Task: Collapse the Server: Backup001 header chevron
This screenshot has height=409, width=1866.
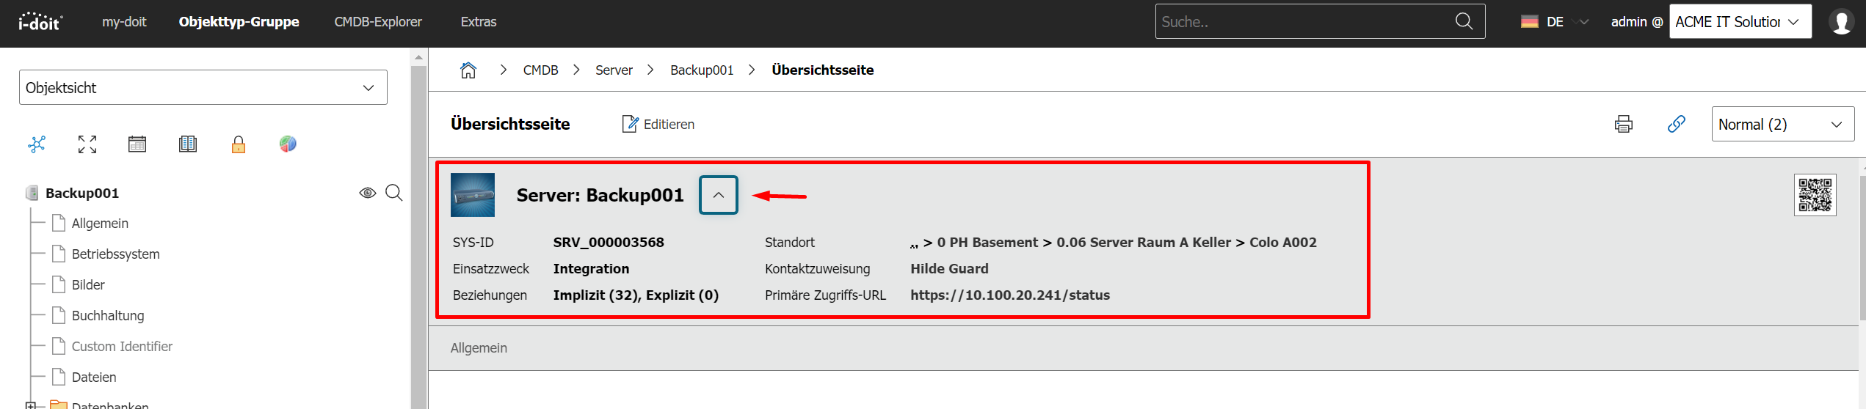Action: click(x=719, y=195)
